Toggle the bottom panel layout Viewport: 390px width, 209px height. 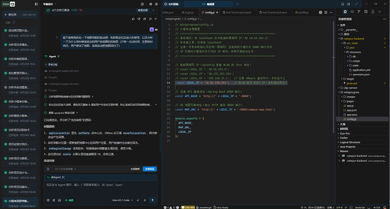tap(343, 4)
